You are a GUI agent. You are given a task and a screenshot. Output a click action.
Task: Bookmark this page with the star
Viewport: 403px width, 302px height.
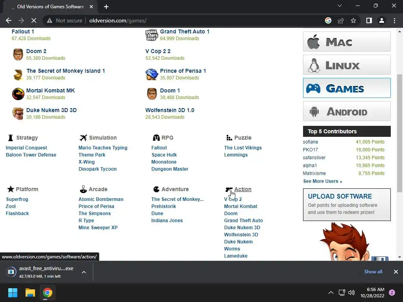click(353, 20)
